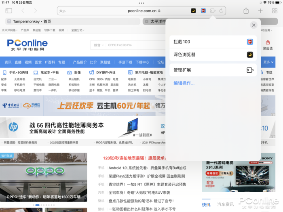Open the OPPO 造车 slideshow image
Screen dimensions: 283x212
pos(44,177)
